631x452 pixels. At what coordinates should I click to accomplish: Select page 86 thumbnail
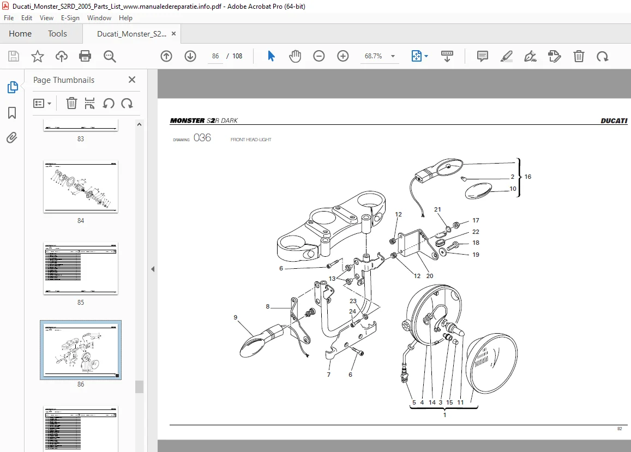click(x=81, y=350)
